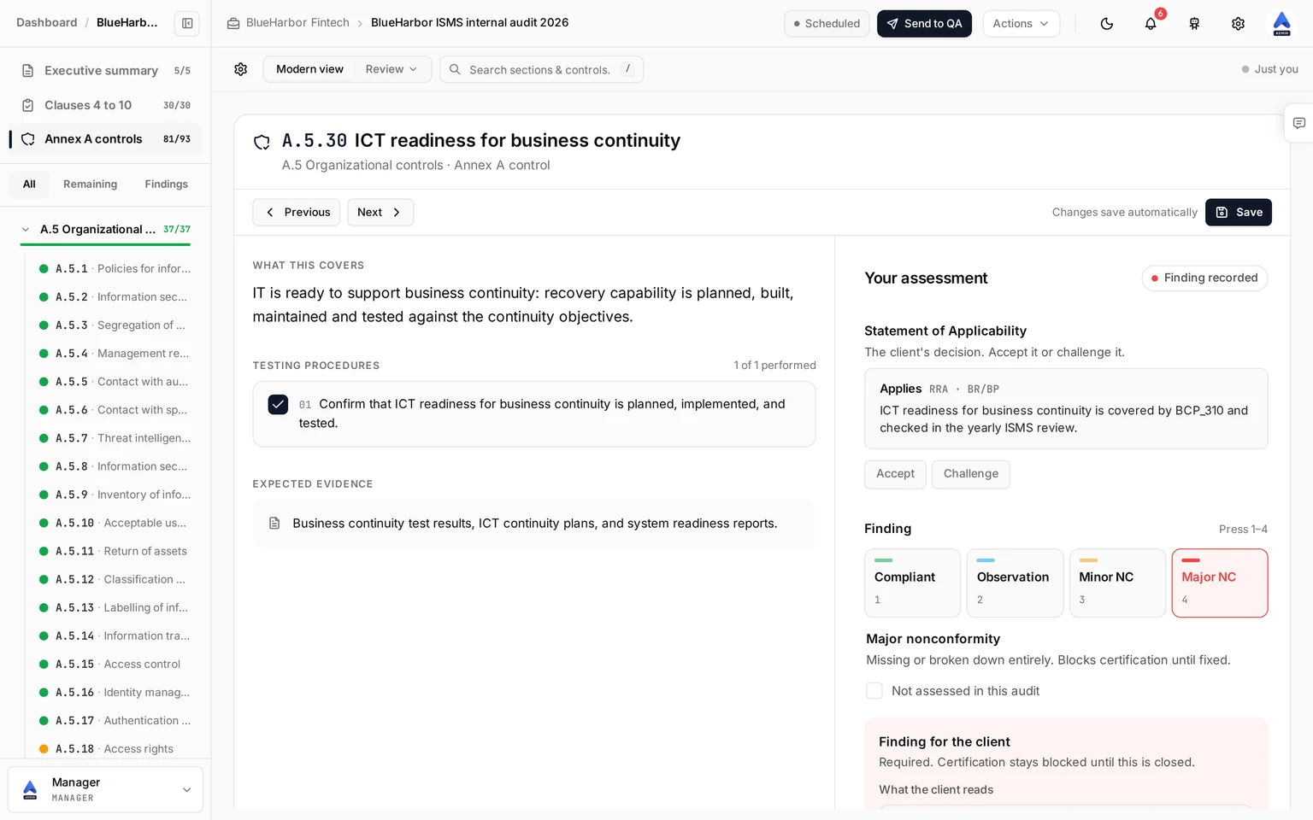
Task: Open the user avatar logo top right
Action: (x=1281, y=23)
